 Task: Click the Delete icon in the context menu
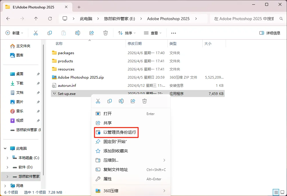[x=145, y=101]
